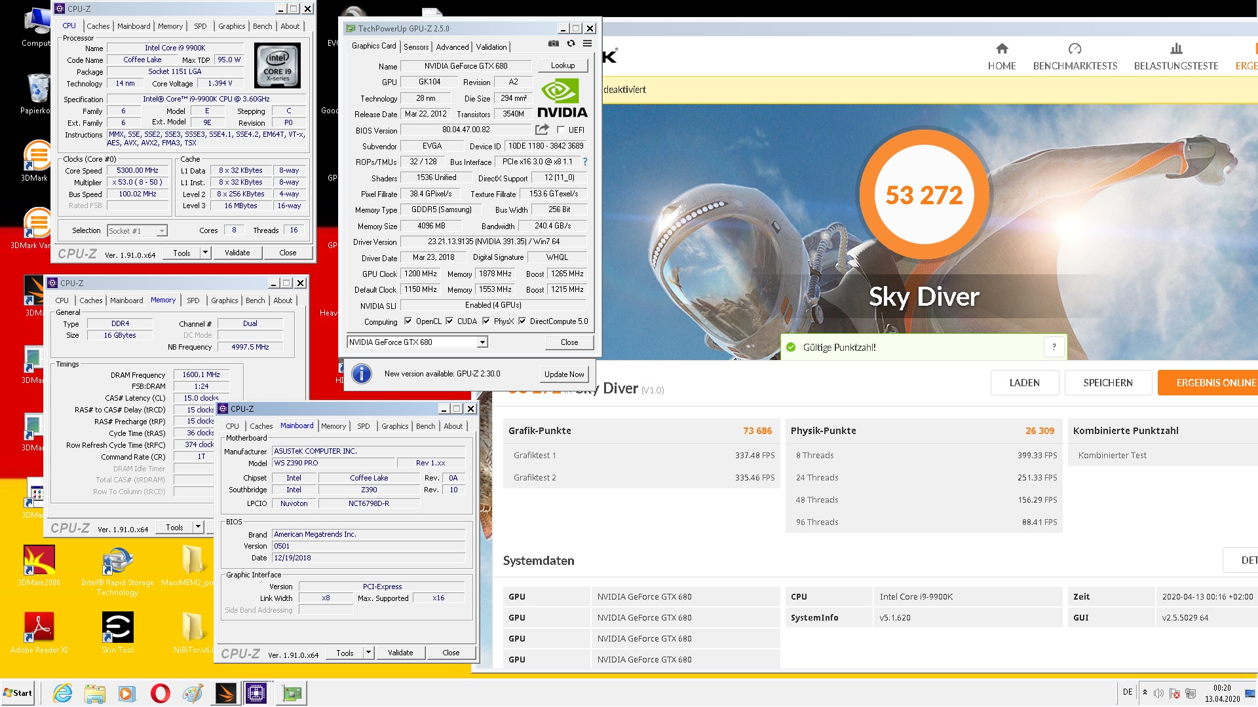Click the question mark next to Gültige Punktzahl

click(x=1054, y=348)
